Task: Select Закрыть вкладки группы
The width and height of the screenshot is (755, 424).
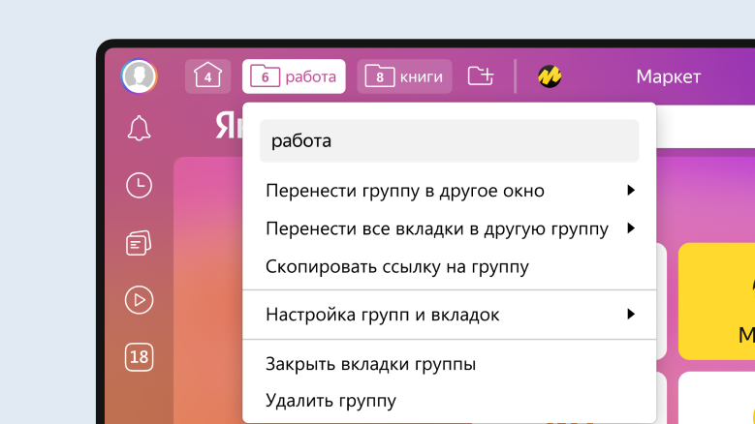Action: click(x=370, y=364)
